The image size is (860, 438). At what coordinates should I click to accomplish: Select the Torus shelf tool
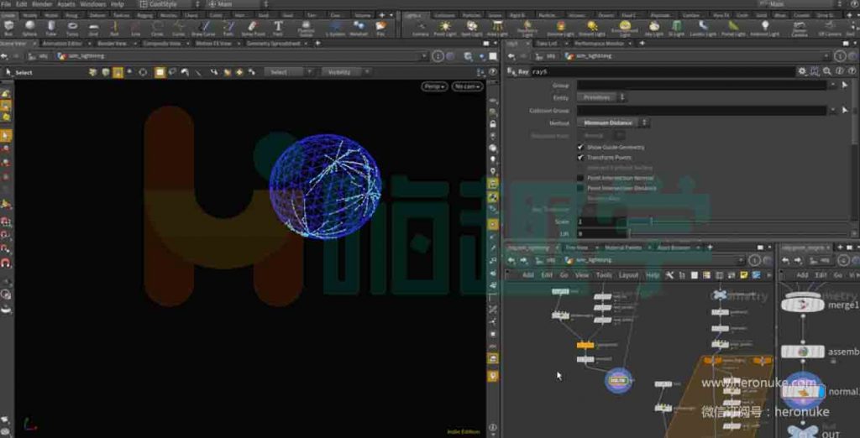click(x=72, y=28)
